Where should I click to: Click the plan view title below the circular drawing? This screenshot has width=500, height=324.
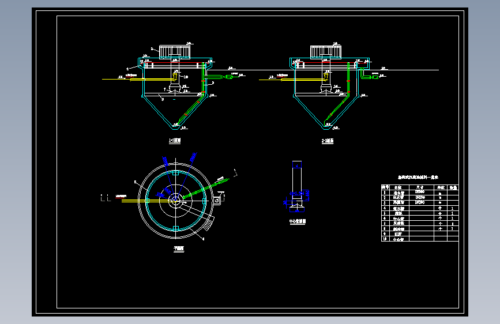(179, 248)
